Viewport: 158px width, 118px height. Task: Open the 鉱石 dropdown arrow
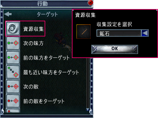(x=145, y=33)
